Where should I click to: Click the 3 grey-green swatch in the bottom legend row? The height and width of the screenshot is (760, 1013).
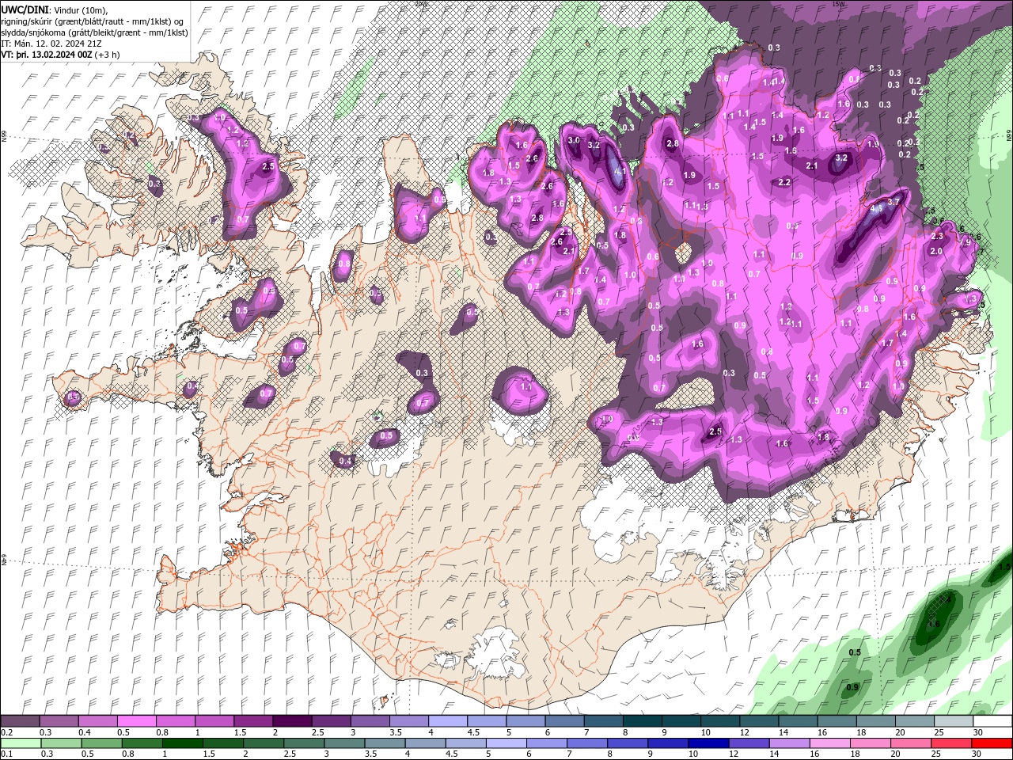(x=344, y=743)
